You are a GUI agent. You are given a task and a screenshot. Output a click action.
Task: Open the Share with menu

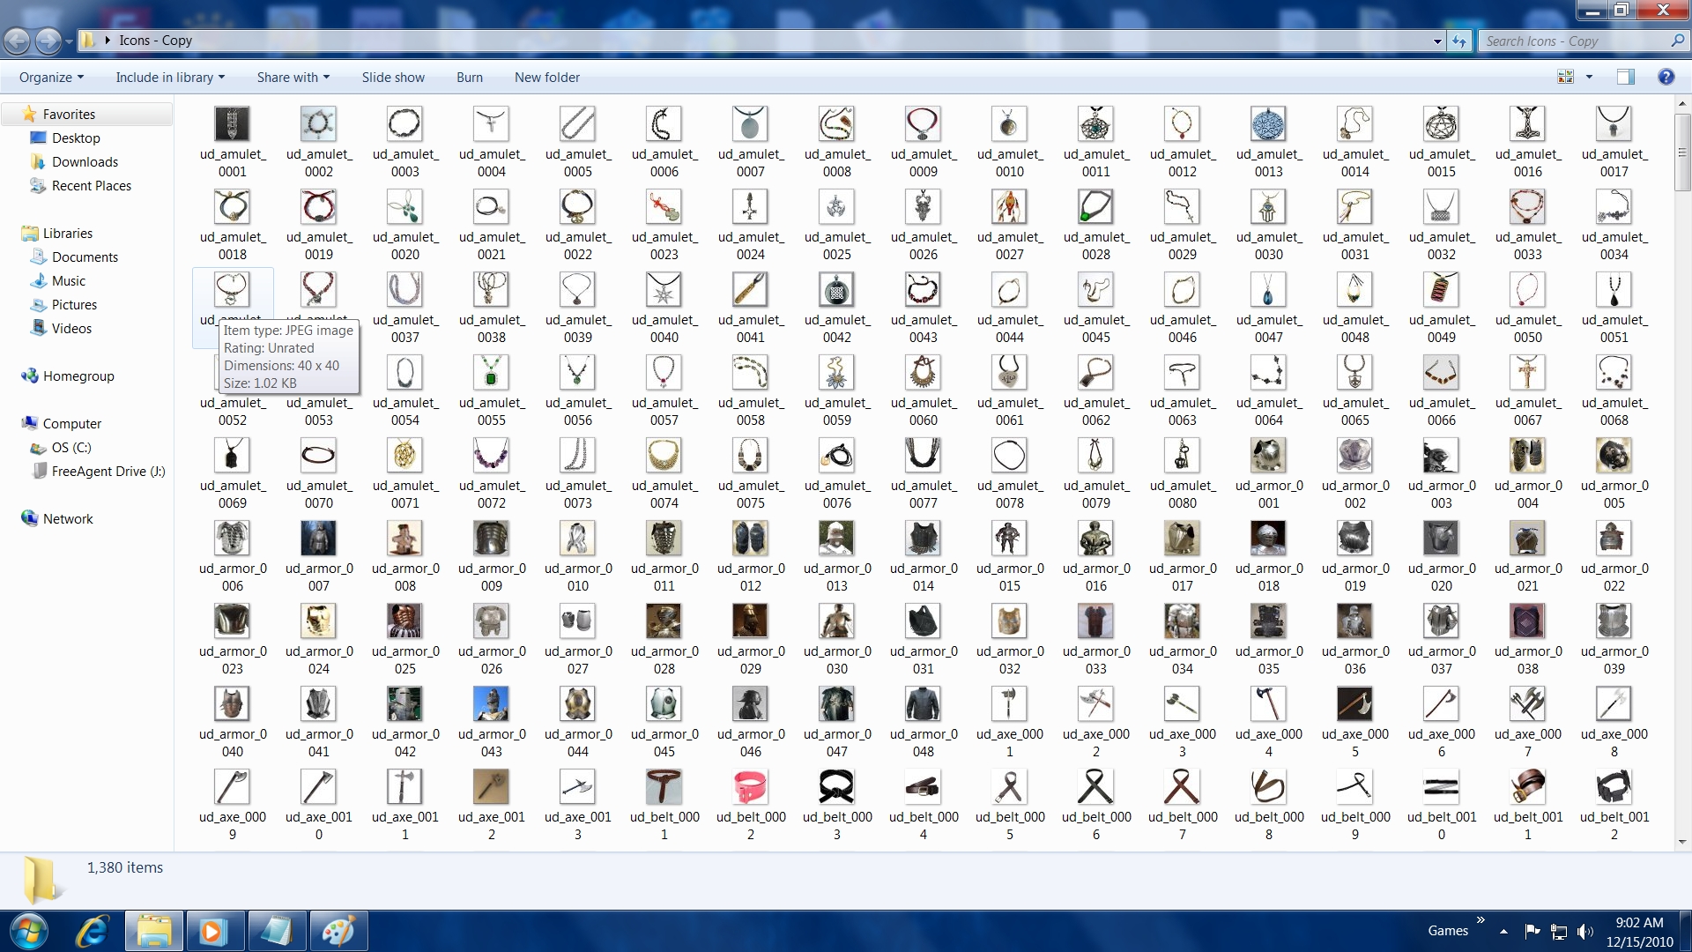tap(293, 78)
